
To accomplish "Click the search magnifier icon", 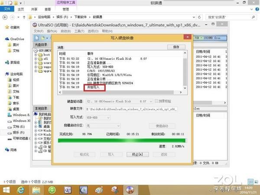I will click(x=253, y=17).
